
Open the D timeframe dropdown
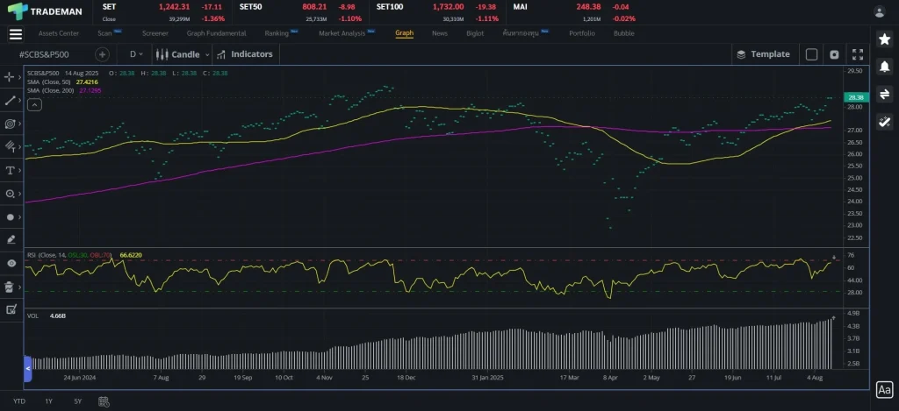click(x=135, y=54)
